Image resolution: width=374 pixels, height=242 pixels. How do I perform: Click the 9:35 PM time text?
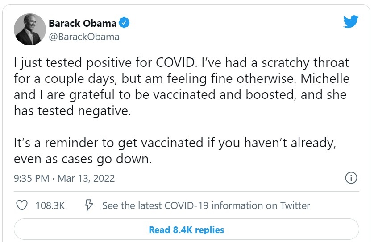(31, 178)
